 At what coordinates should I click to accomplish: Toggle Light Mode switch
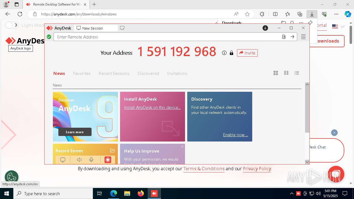tap(12, 25)
